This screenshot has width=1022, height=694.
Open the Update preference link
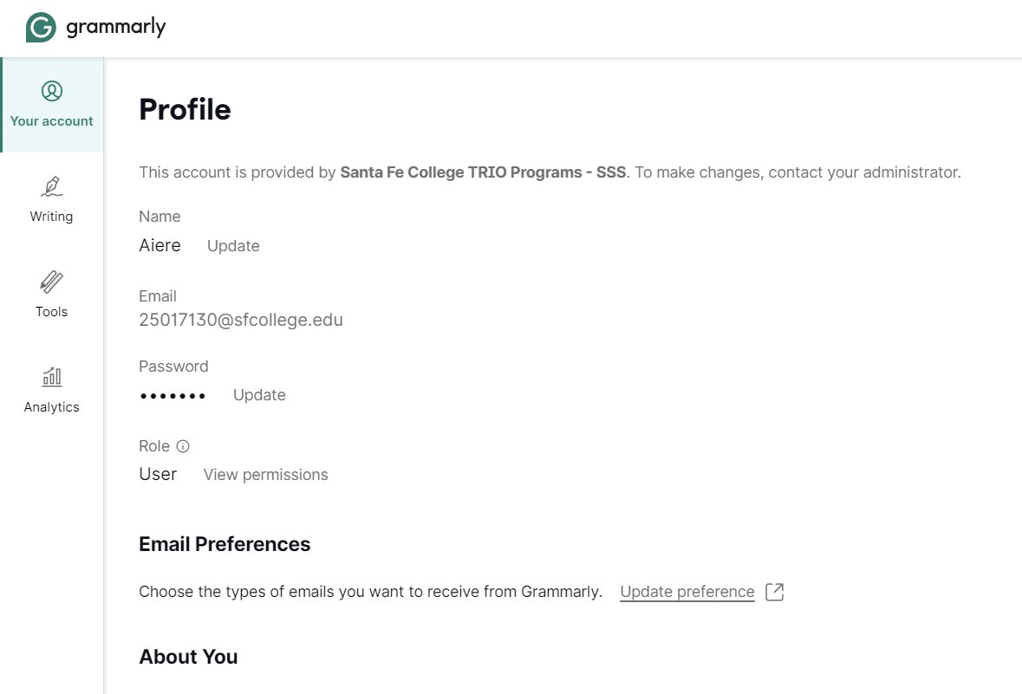687,592
